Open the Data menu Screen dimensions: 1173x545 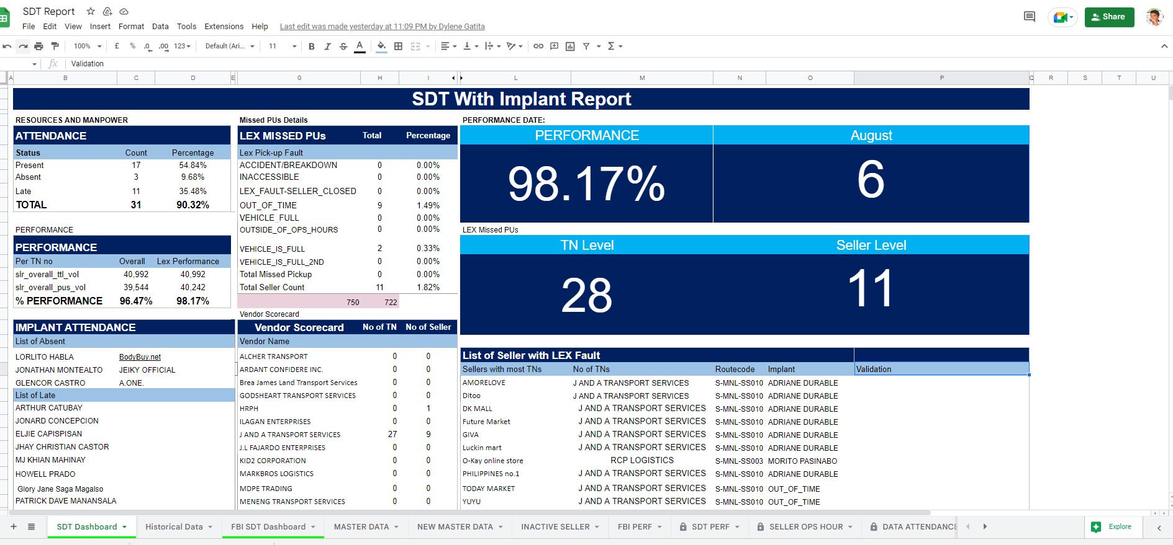pyautogui.click(x=160, y=26)
